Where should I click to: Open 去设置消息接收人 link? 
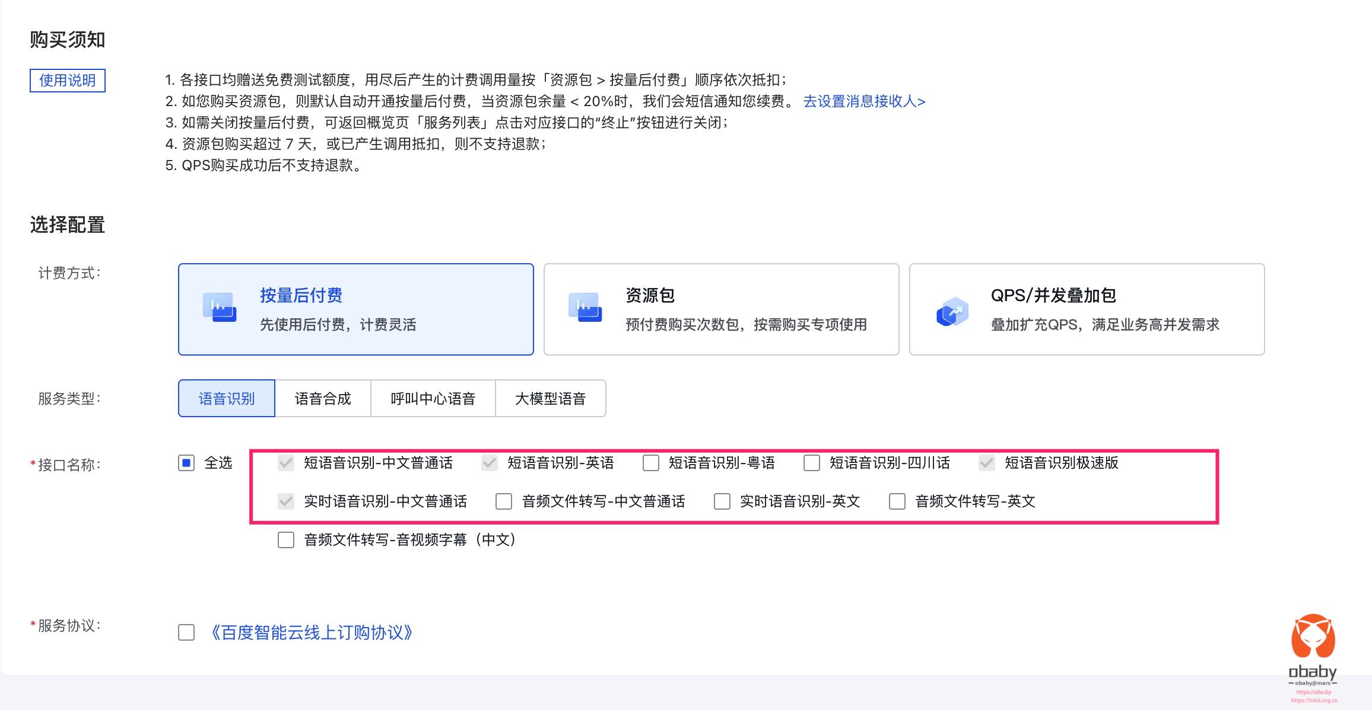pyautogui.click(x=864, y=101)
